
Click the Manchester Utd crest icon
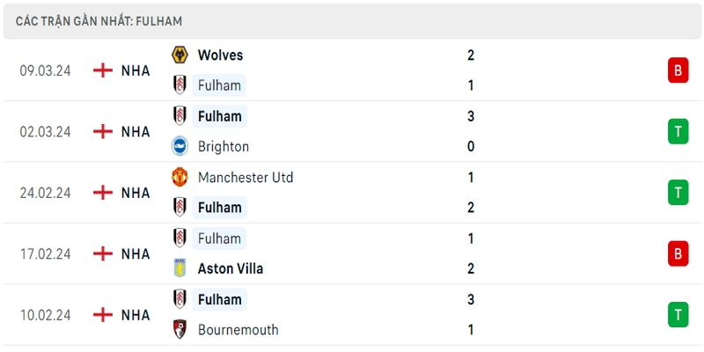(x=180, y=177)
